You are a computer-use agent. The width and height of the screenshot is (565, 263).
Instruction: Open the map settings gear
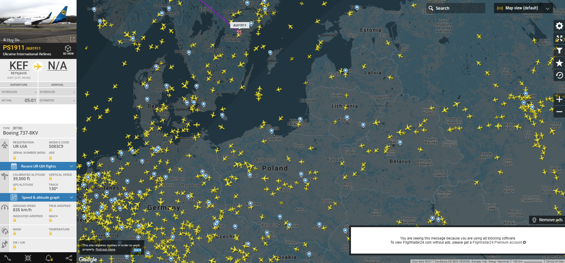coord(559,26)
